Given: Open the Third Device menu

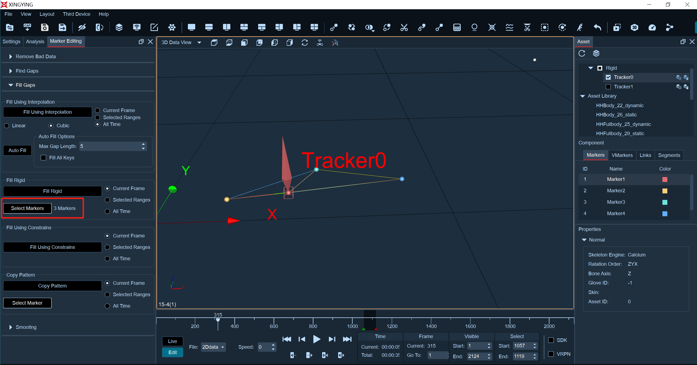Looking at the screenshot, I should [x=77, y=14].
